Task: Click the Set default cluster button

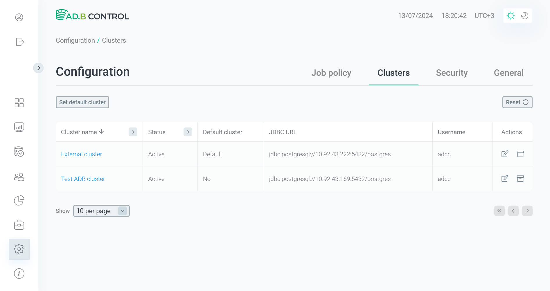Action: pyautogui.click(x=82, y=102)
